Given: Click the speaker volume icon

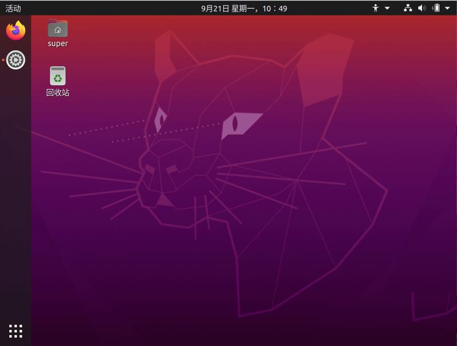Looking at the screenshot, I should click(420, 8).
